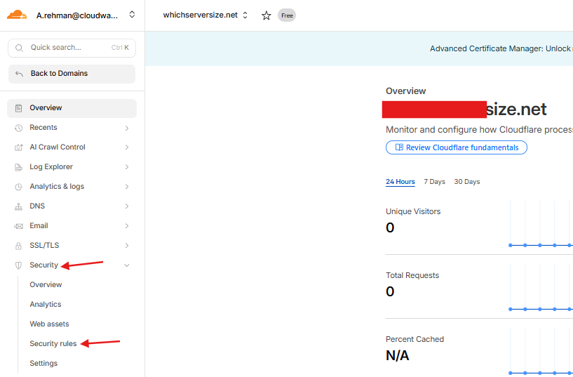
Task: Open Security rules under Security
Action: (x=53, y=344)
